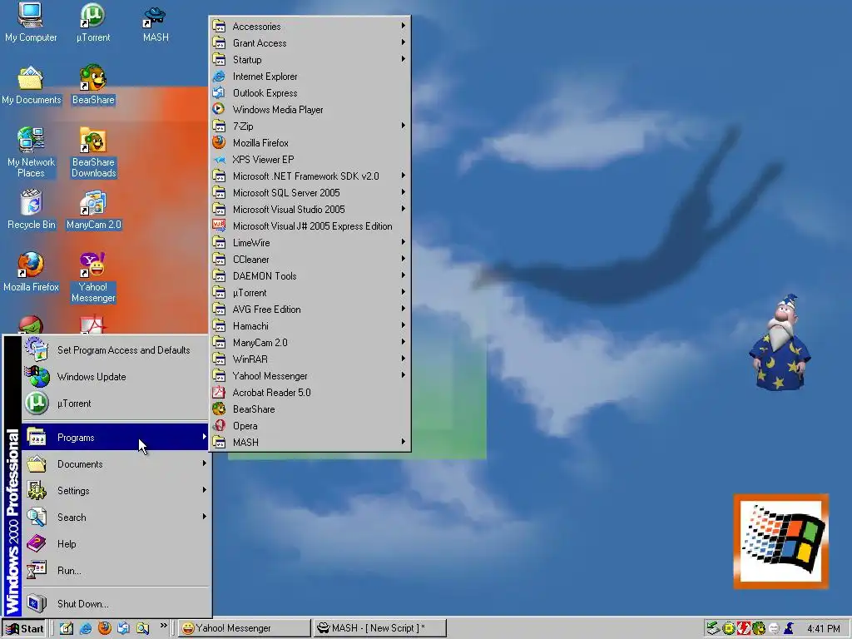Launch Mozilla Firefox from Programs
The height and width of the screenshot is (639, 852).
click(x=310, y=143)
